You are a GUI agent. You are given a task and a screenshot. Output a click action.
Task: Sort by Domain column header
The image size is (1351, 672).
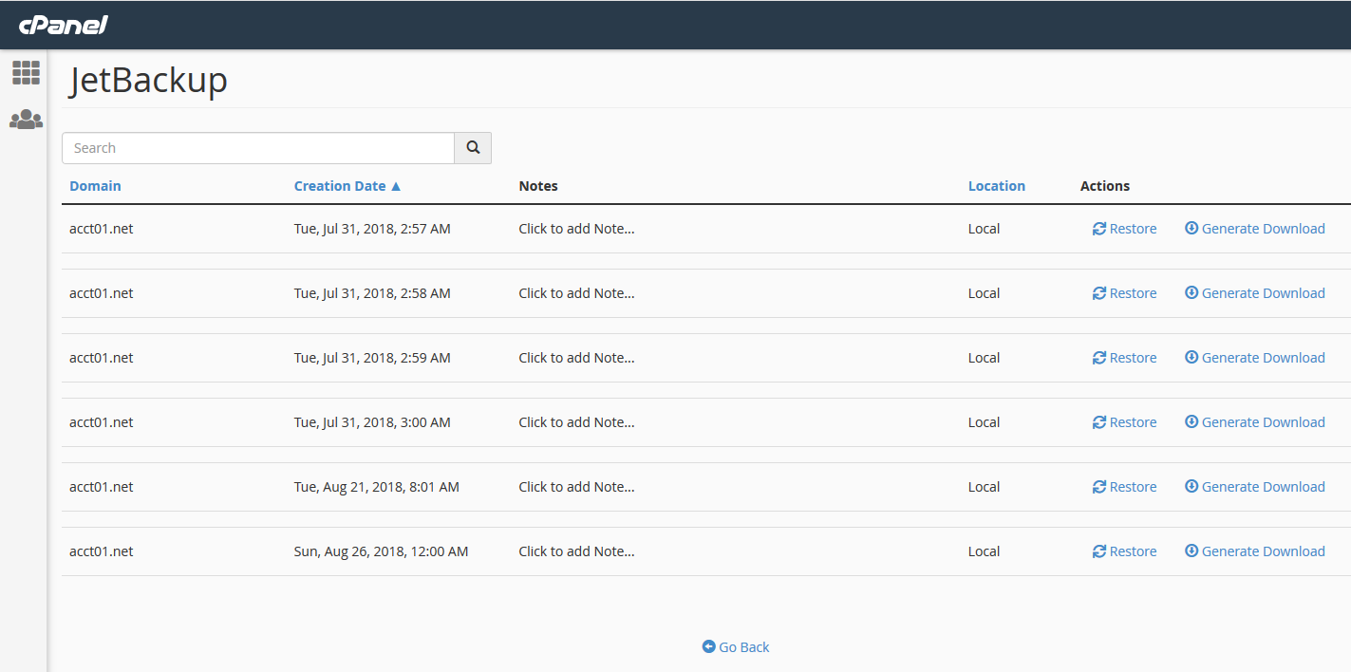coord(95,186)
